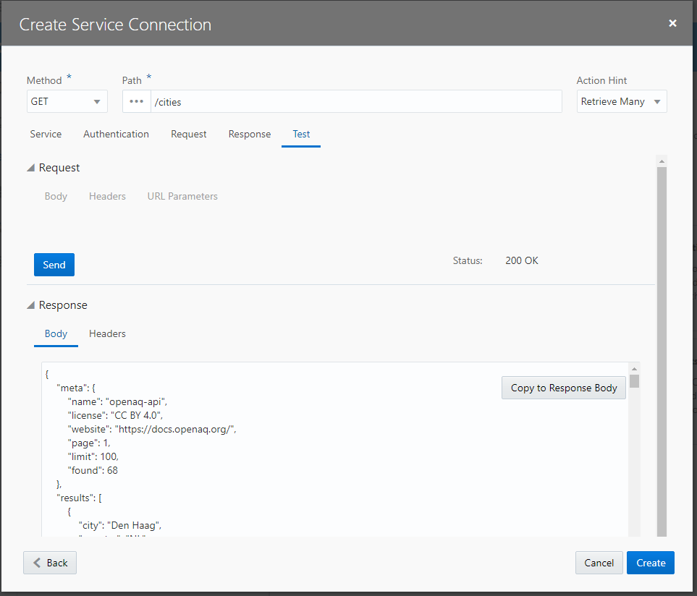Click the ellipsis icon beside the Path field
The width and height of the screenshot is (697, 596).
(x=136, y=101)
